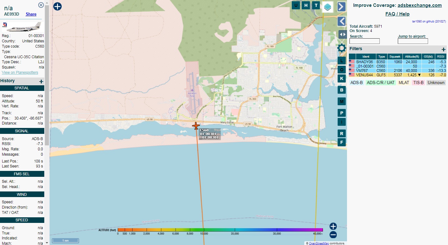Open the Share link for AE093D
This screenshot has width=448, height=245.
31,14
